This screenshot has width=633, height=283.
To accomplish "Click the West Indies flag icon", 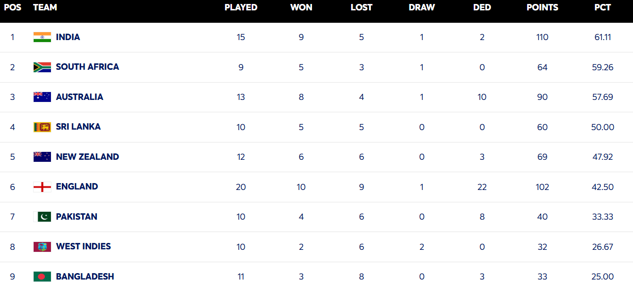I will (42, 246).
